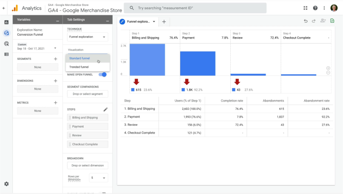Add a new segment with plus
343x194 pixels.
tap(56, 59)
